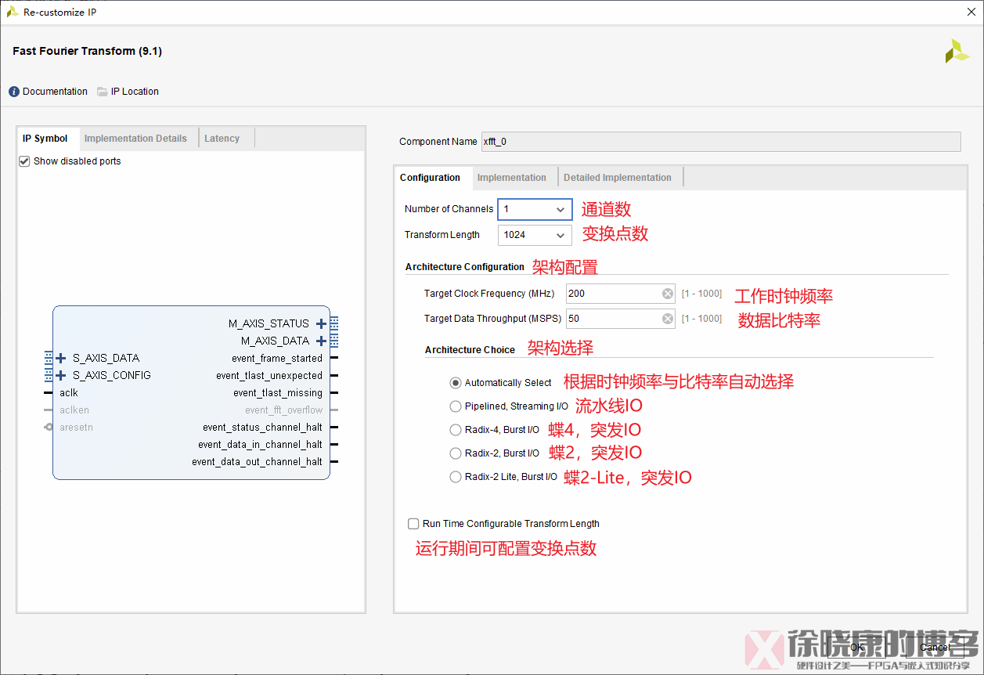Expand the S_AXIS_CONFIG port group
Image resolution: width=984 pixels, height=675 pixels.
coord(59,375)
